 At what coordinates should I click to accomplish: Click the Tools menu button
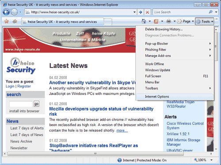[205, 22]
